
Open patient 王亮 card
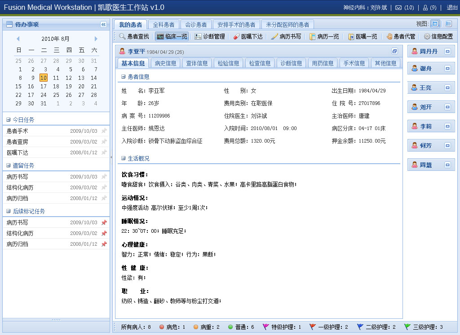(x=425, y=88)
